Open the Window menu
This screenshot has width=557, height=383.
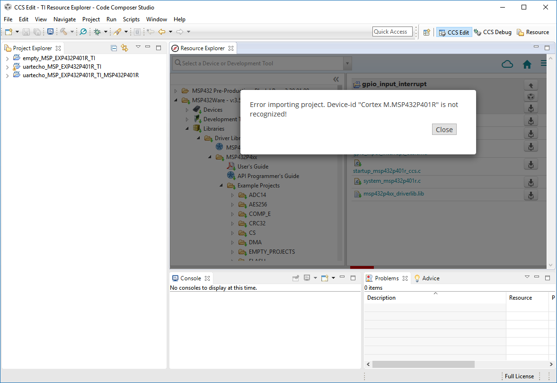(156, 19)
